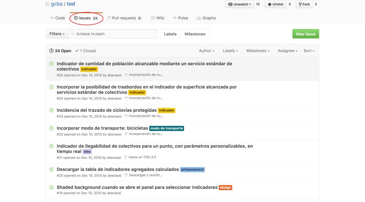Click the indicador label on issue #24
This screenshot has width=365, height=202.
tap(137, 93)
